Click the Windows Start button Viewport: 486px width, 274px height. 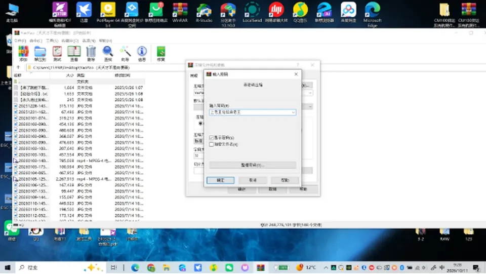[8, 267]
